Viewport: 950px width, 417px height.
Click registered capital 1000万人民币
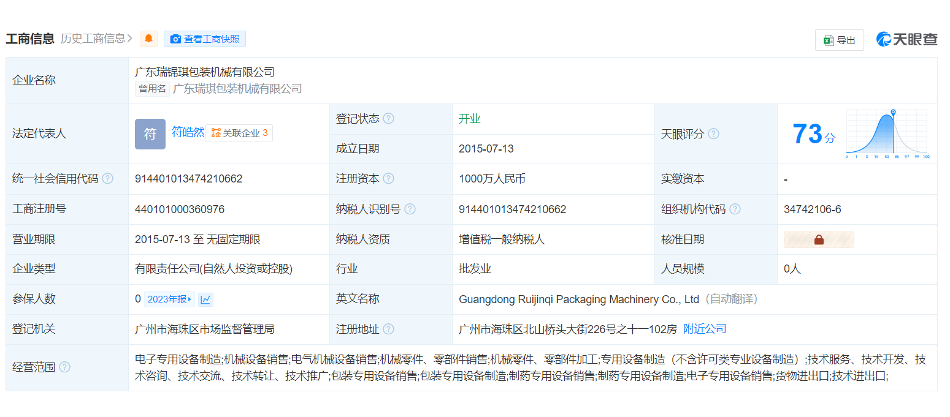pyautogui.click(x=492, y=179)
